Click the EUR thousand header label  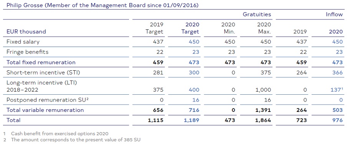[x=26, y=31]
